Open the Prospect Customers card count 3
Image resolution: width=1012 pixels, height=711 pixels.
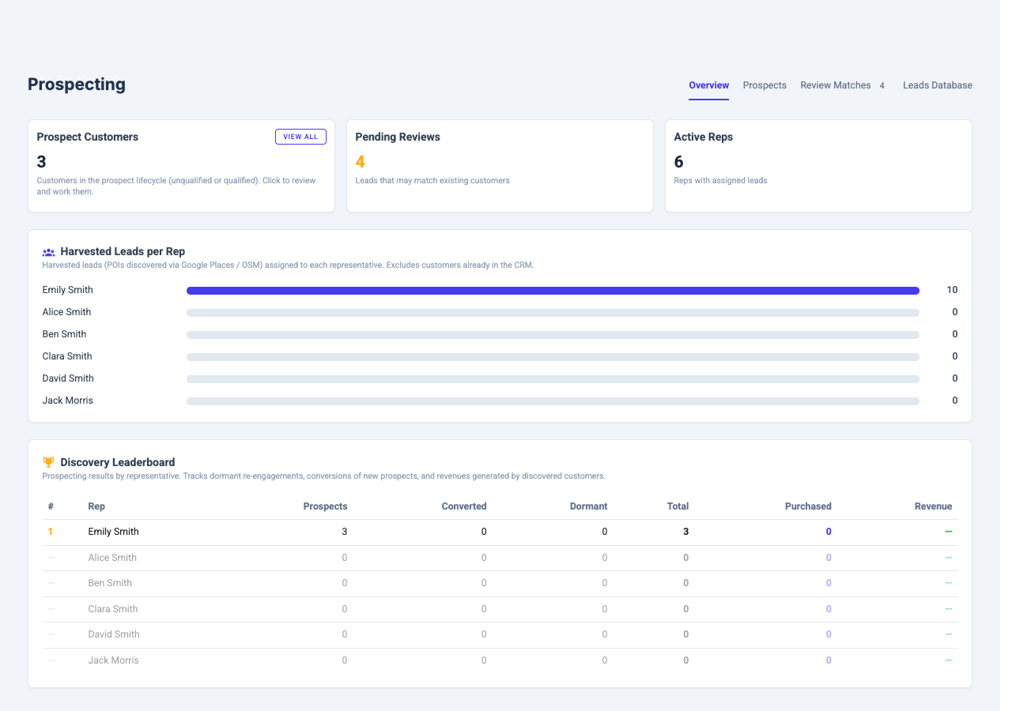click(42, 162)
